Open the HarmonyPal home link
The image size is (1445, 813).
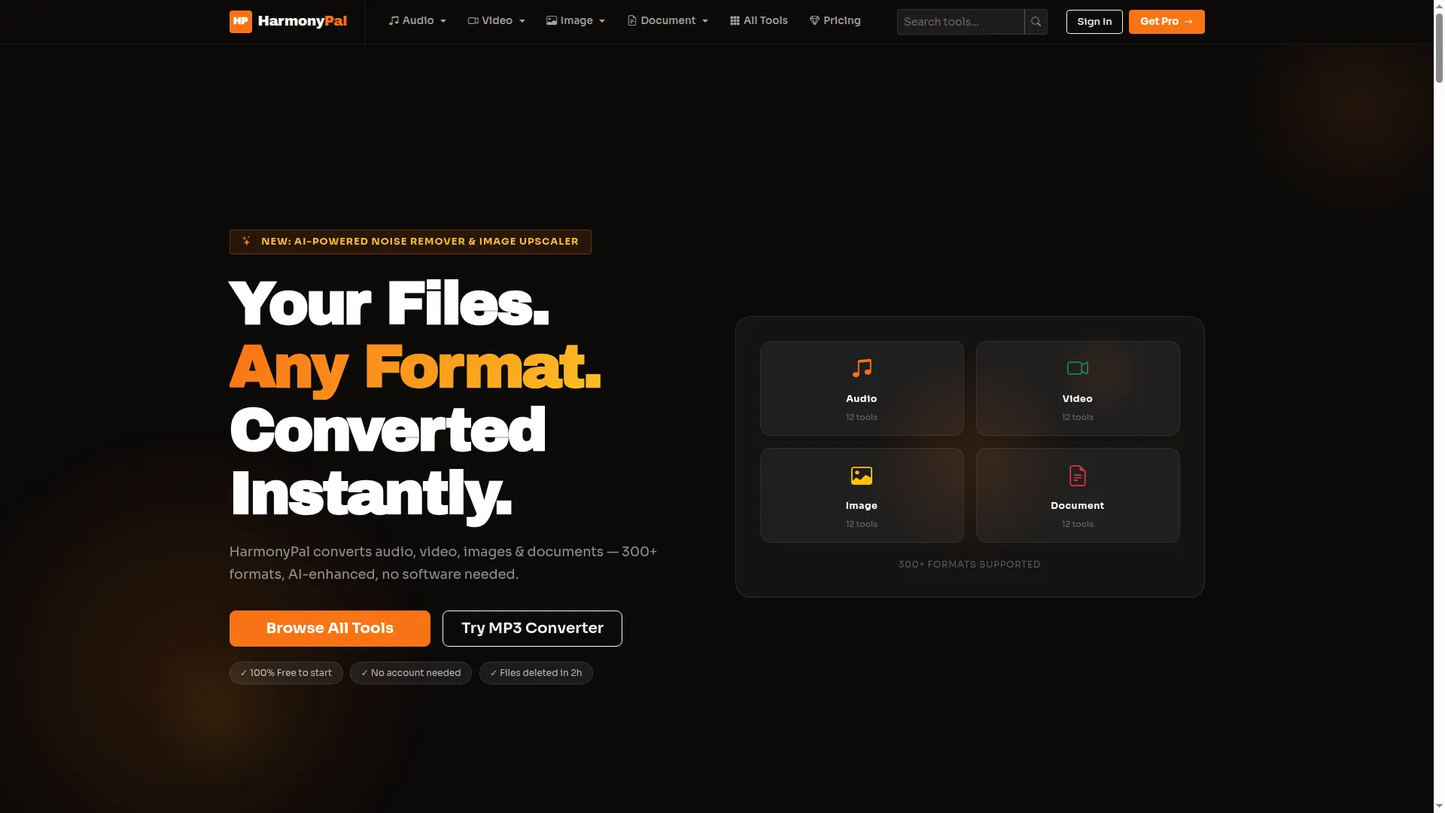[x=288, y=21]
